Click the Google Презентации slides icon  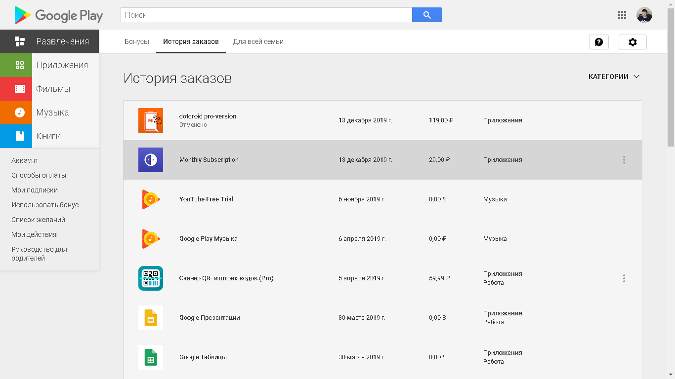pos(151,318)
